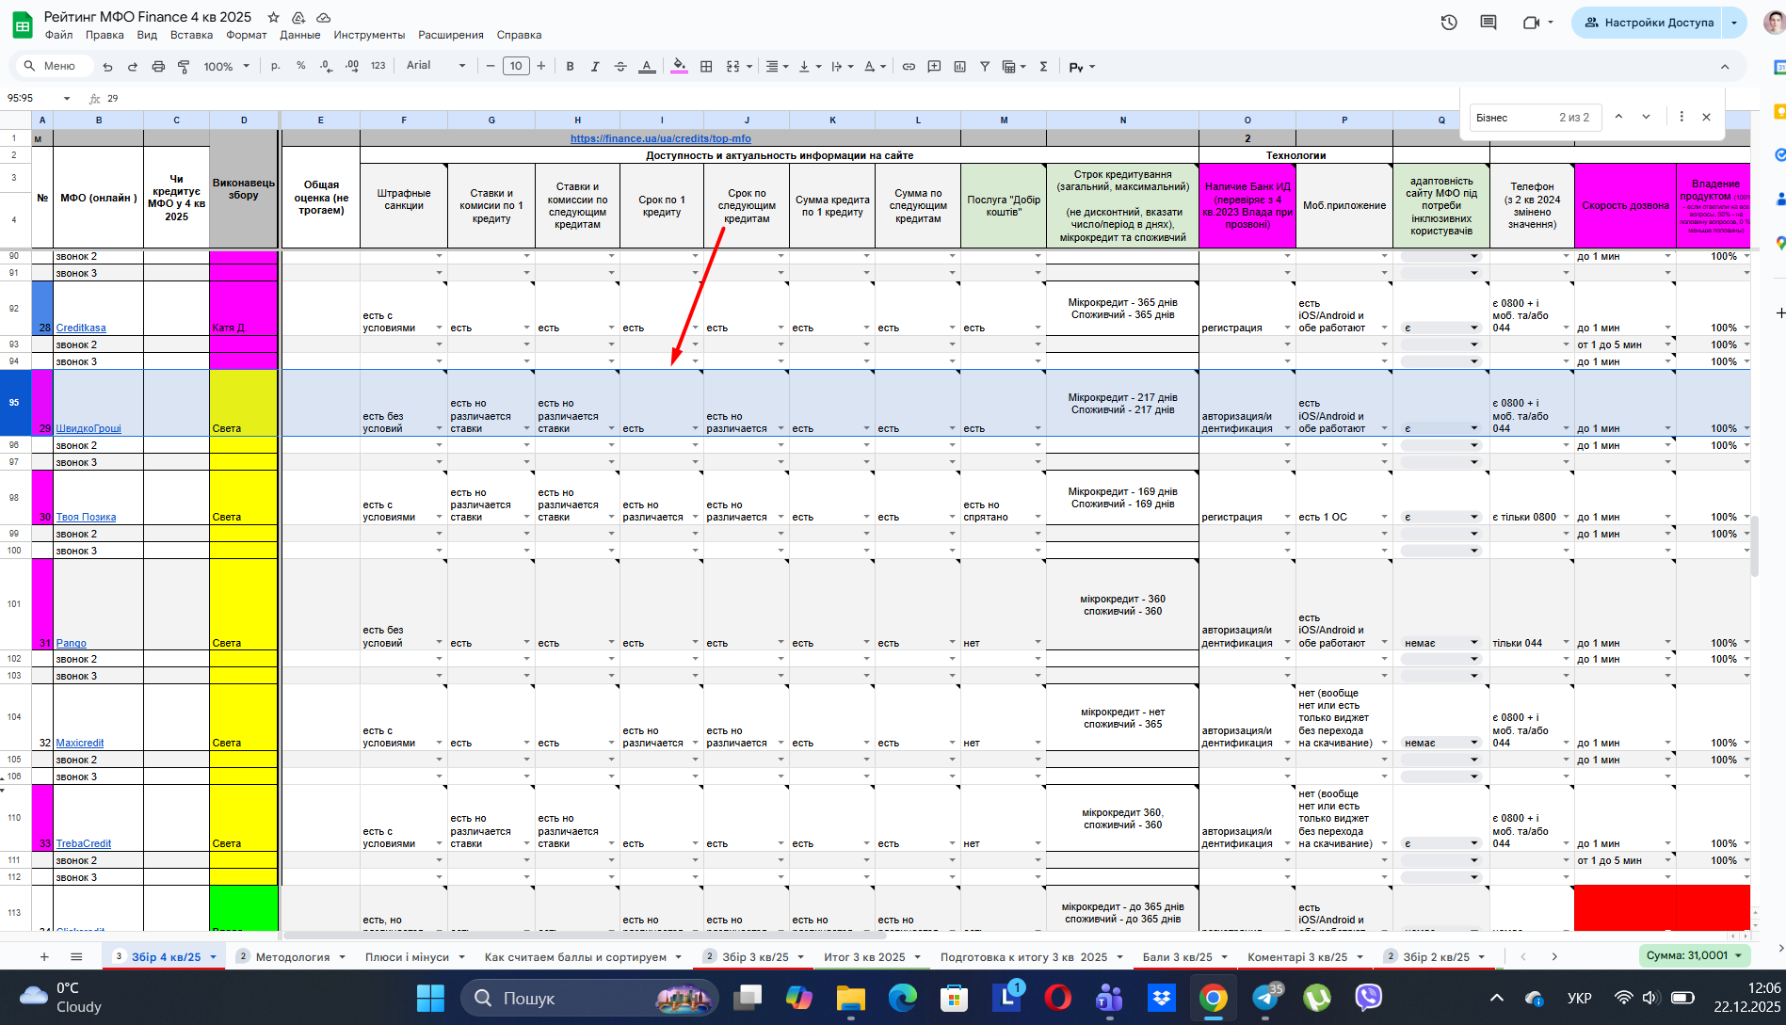Click the insert link icon
Screen dimensions: 1786x1025
pyautogui.click(x=909, y=67)
